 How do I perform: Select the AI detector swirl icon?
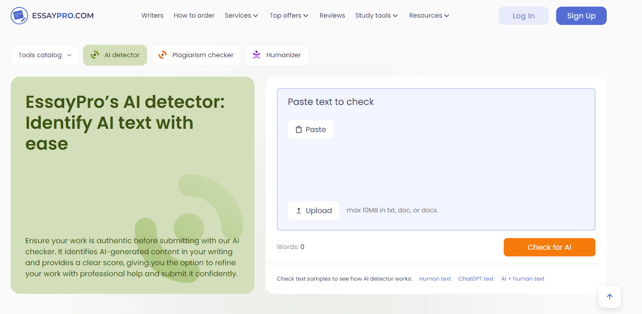tap(95, 55)
